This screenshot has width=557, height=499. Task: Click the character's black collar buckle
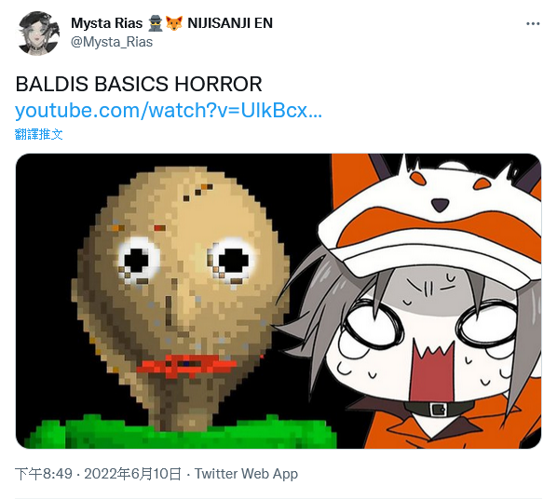pos(438,410)
